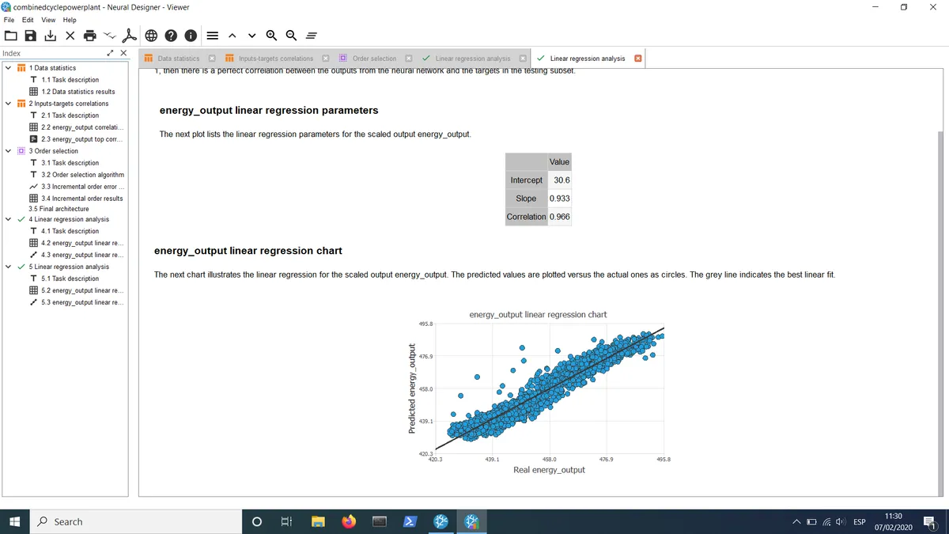Select '3.2 Order selection algorithm' item
This screenshot has width=949, height=534.
tap(82, 175)
